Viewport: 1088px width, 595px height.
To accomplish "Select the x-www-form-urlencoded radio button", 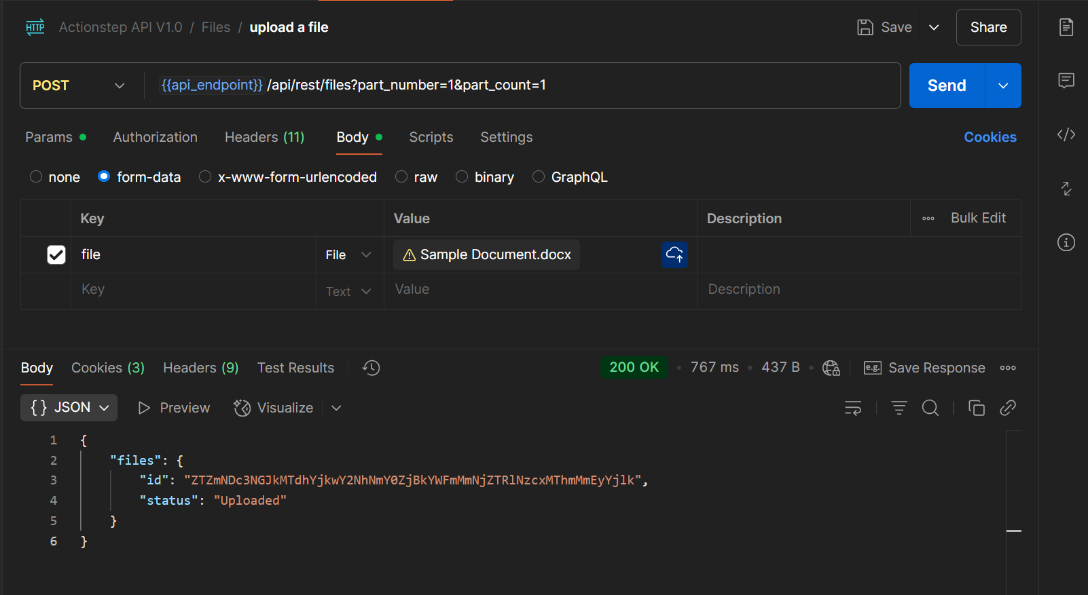I will click(x=205, y=176).
